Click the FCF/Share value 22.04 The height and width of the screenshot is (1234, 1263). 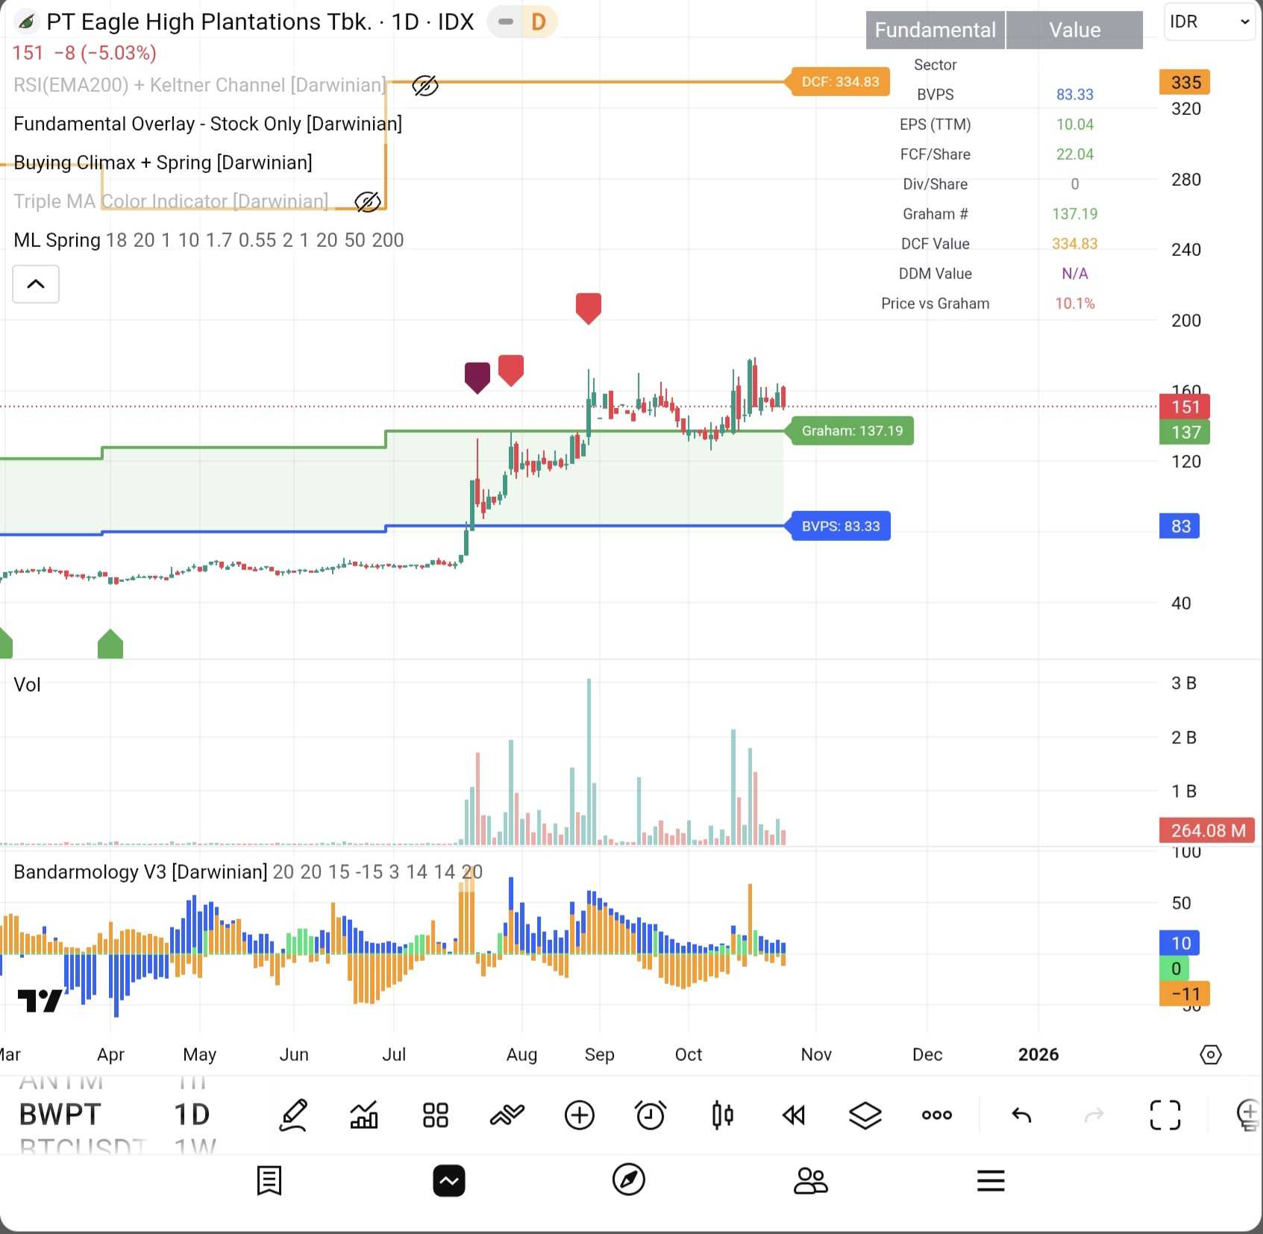coord(1075,154)
